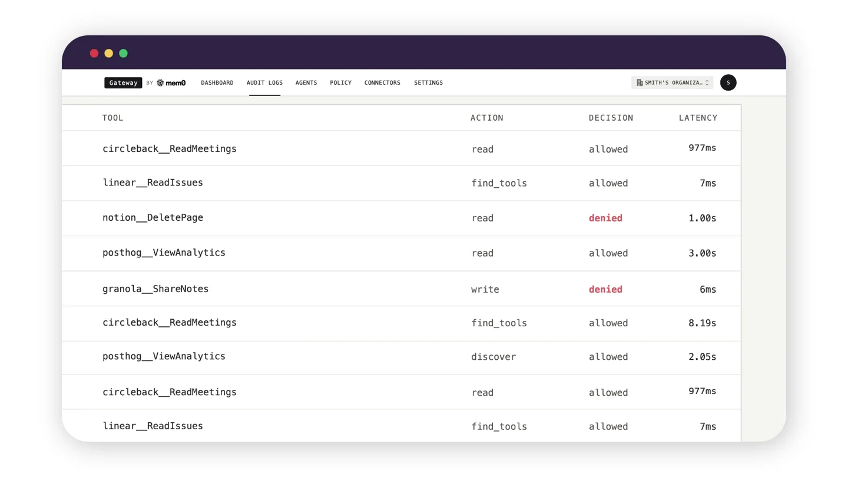Screen dimensions: 848x477
Task: Click the Gateway logo badge
Action: [123, 83]
